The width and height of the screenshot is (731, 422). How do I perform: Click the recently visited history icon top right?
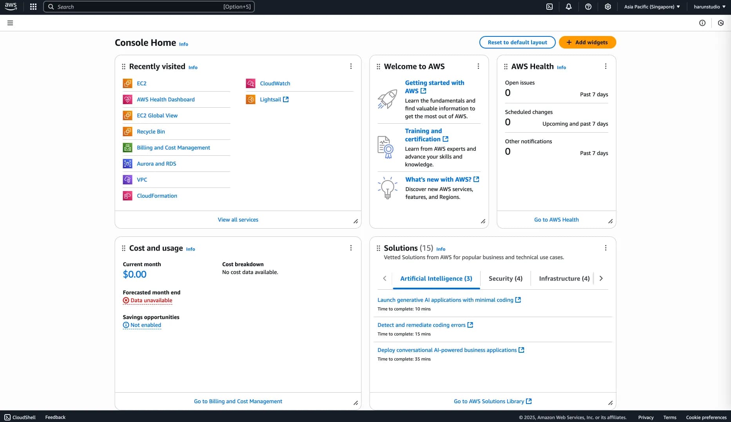[x=720, y=23]
